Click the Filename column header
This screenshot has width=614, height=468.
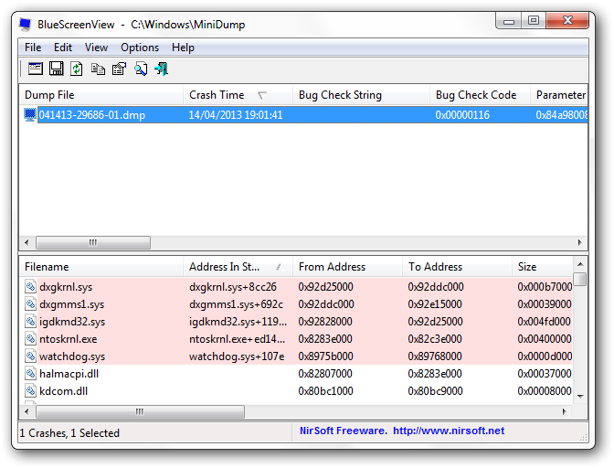(101, 267)
